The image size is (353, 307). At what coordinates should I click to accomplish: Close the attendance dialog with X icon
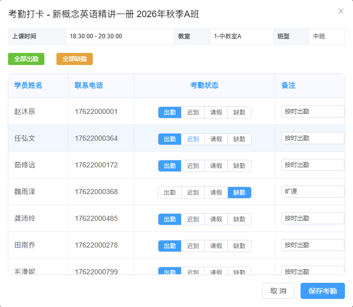pyautogui.click(x=340, y=11)
